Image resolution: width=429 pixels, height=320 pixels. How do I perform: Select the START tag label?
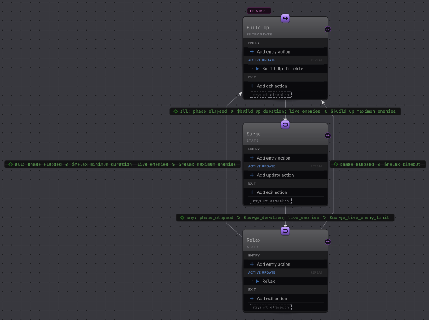[x=259, y=11]
